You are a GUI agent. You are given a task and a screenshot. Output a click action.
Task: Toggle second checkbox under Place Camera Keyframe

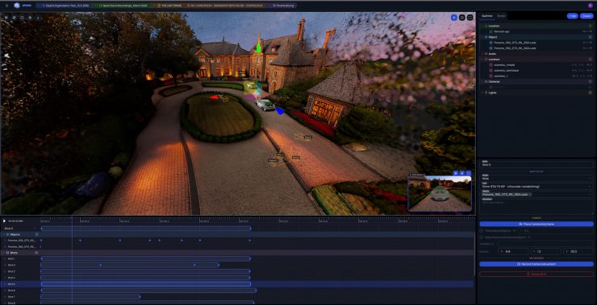coord(482,237)
